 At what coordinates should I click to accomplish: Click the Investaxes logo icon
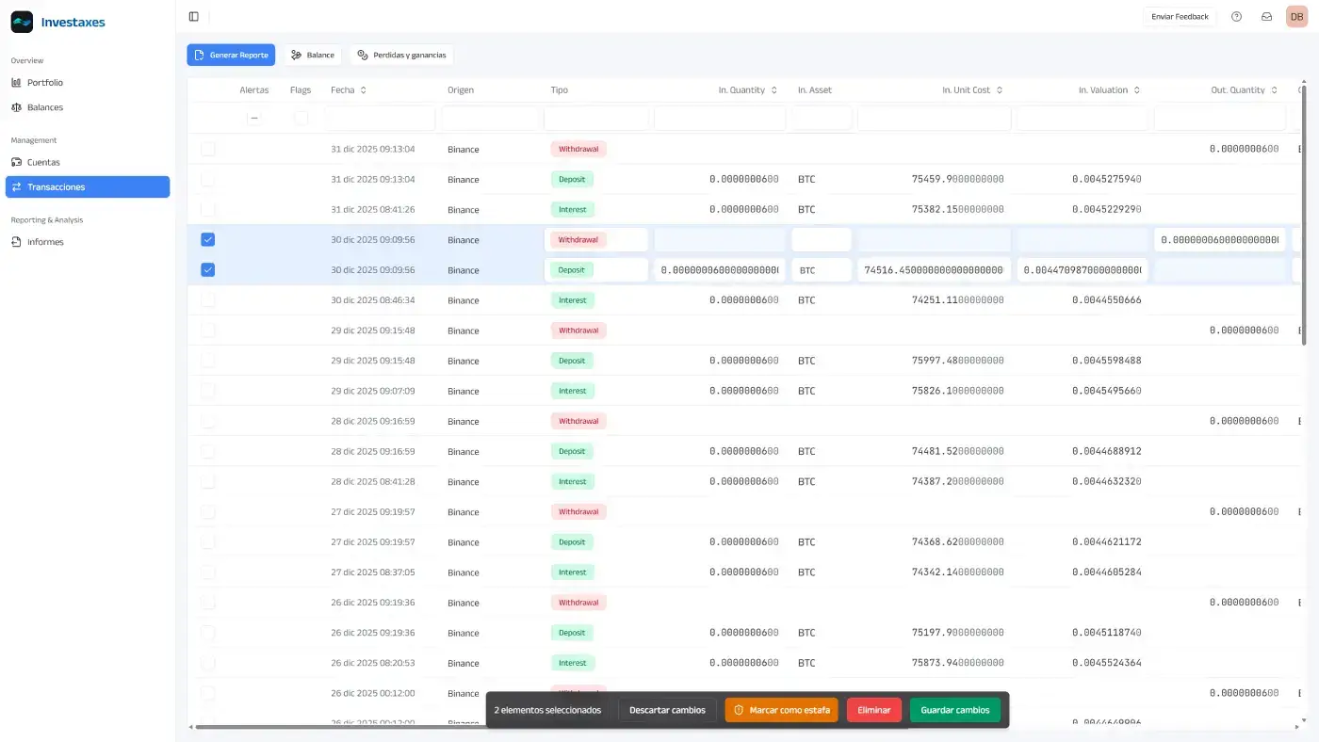click(x=22, y=22)
